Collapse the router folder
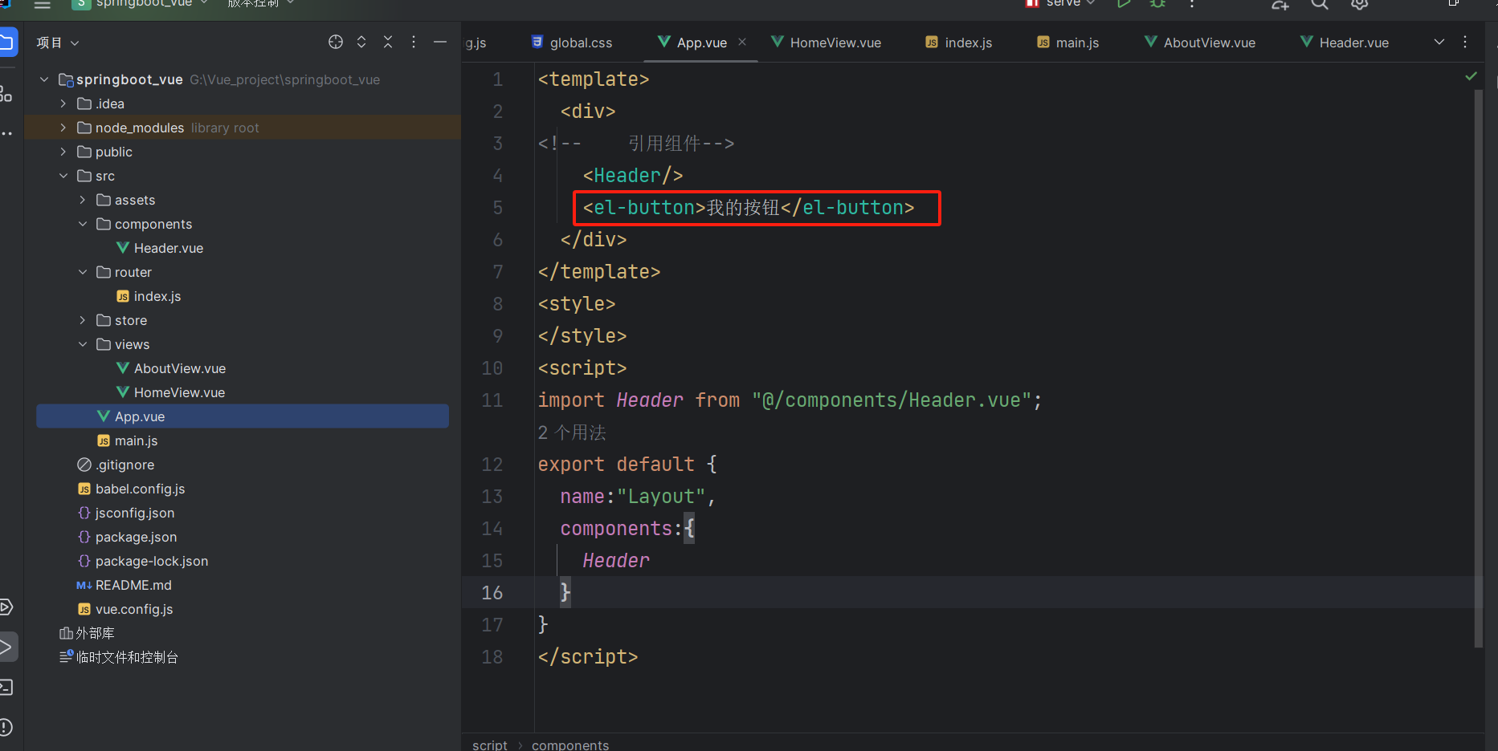Screen dimensions: 1498x751 pos(83,272)
